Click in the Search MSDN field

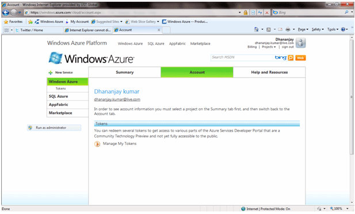[x=242, y=58]
